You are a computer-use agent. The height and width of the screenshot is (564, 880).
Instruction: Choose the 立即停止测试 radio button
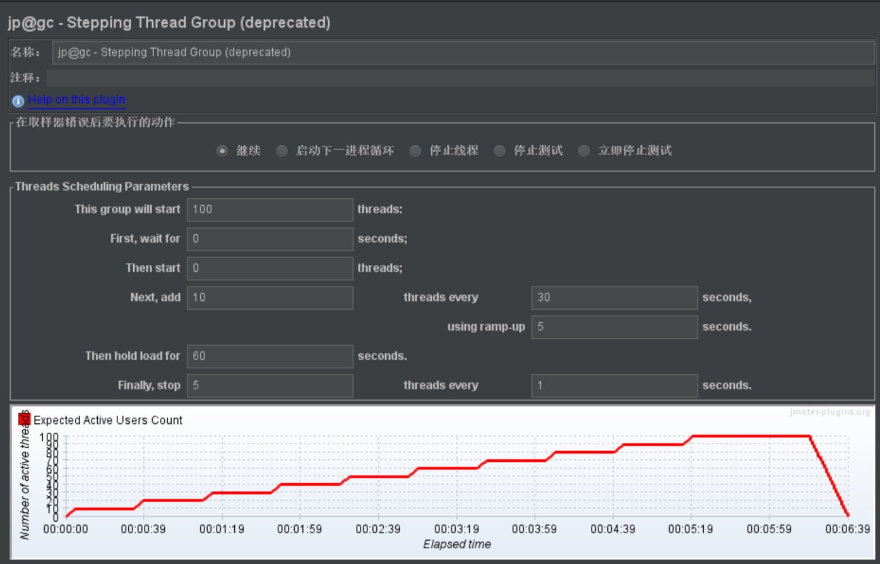[x=584, y=151]
